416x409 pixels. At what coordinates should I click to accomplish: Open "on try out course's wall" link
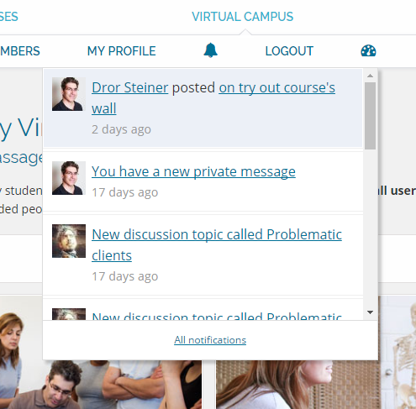[213, 98]
